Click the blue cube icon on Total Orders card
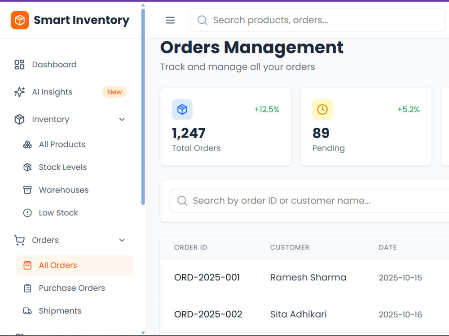Screen dimensions: 449x336 (182, 109)
